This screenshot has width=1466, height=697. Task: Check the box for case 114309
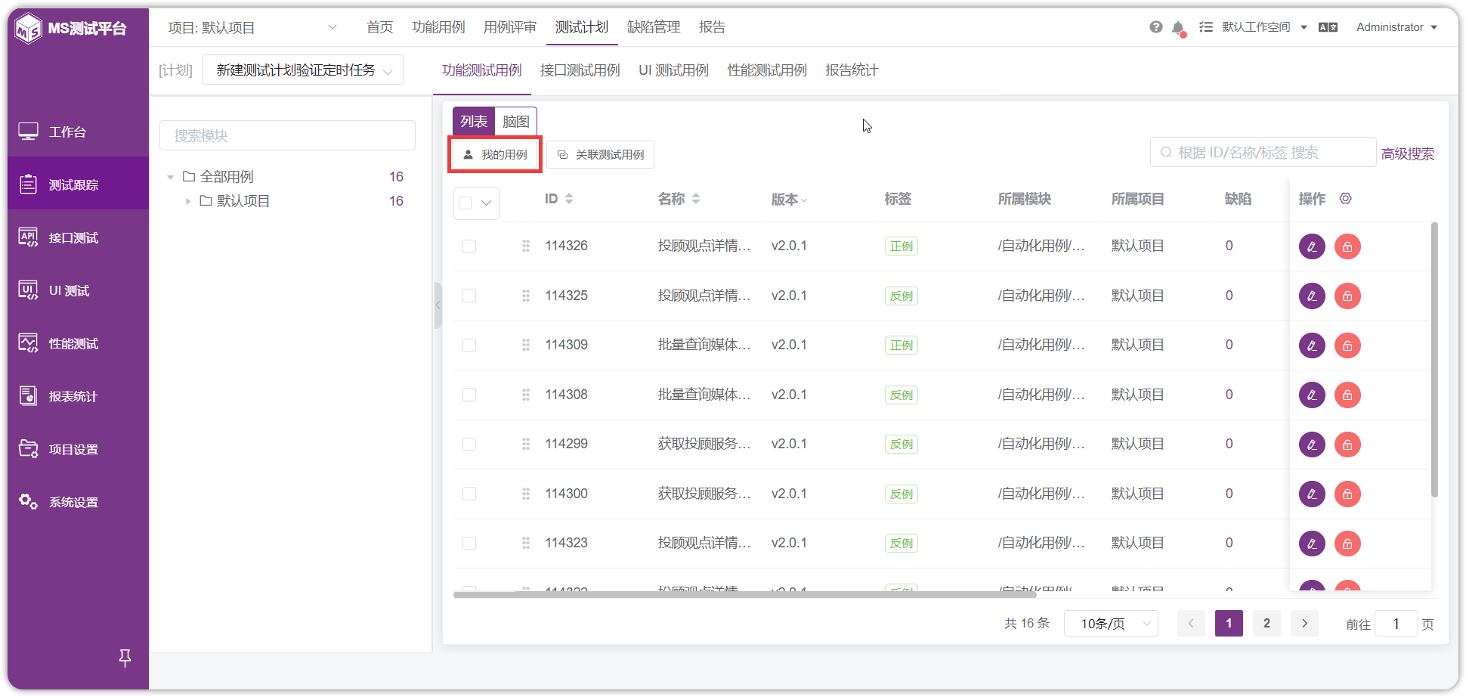click(469, 345)
